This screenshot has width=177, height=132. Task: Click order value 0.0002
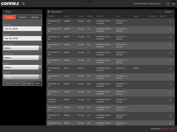point(136,68)
